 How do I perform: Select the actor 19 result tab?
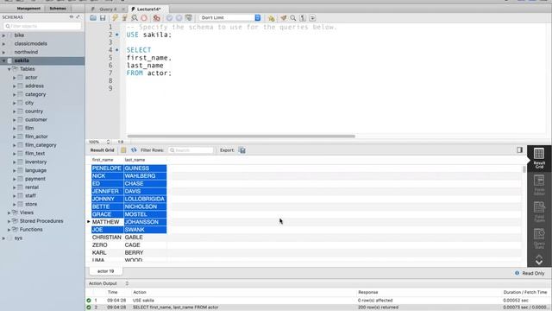105,271
